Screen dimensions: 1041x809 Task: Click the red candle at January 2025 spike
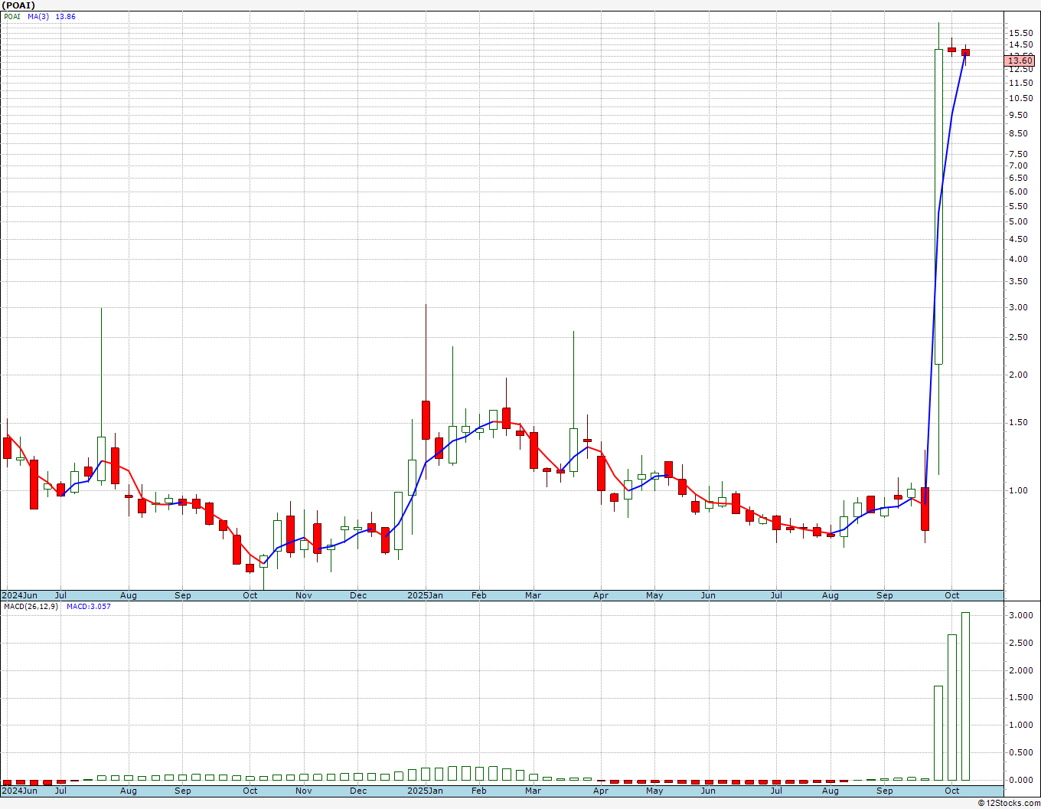pyautogui.click(x=426, y=420)
